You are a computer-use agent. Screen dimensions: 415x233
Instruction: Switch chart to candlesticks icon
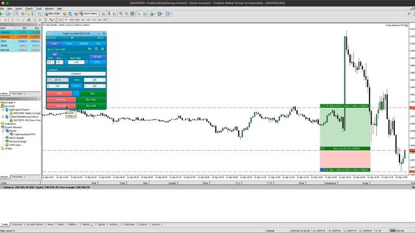pyautogui.click(x=109, y=14)
